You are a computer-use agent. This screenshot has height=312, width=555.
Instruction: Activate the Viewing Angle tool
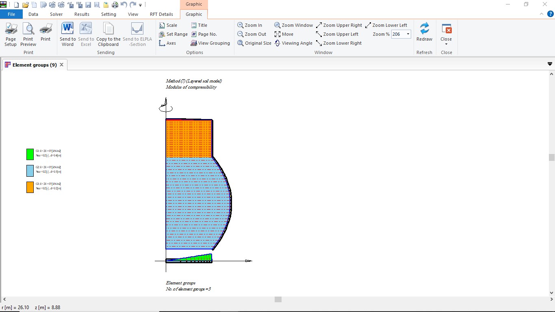tap(293, 43)
